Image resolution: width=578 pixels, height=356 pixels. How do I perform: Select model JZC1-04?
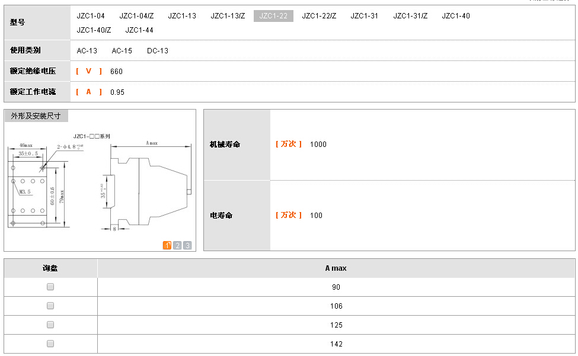[x=91, y=16]
